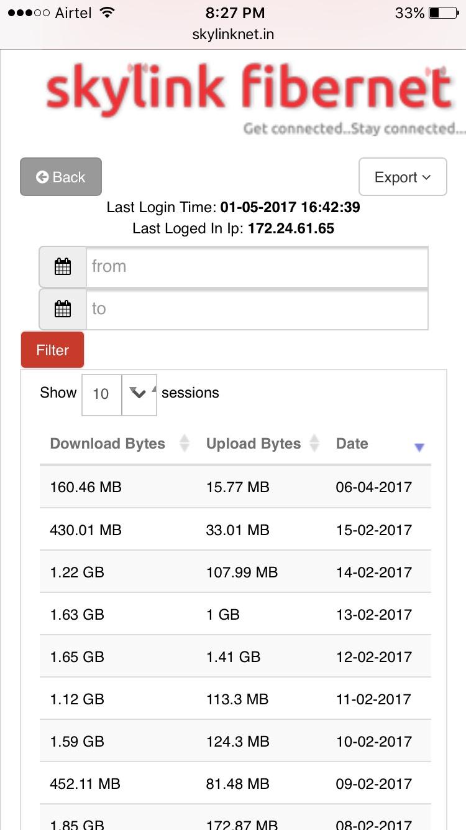
Task: Expand the sessions count dropdown arrow
Action: pos(139,394)
